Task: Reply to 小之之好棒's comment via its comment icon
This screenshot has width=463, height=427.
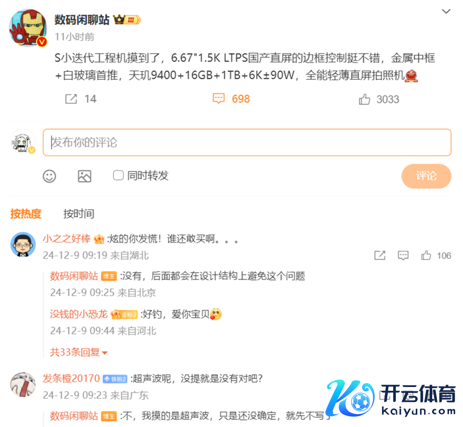Action: click(403, 255)
